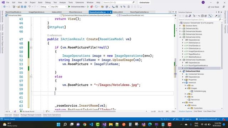Click the search magnifier in the title bar

click(x=134, y=2)
